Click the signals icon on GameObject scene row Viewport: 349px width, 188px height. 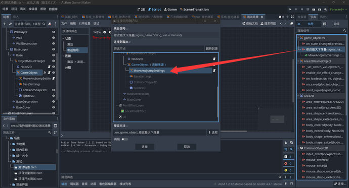pos(45,73)
